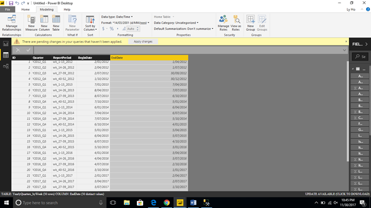
Task: Click the wk_14-26_2015 cell
Action: click(x=64, y=135)
